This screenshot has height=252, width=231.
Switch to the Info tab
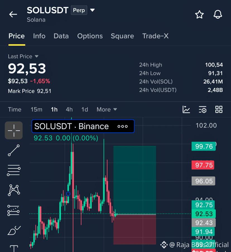pyautogui.click(x=39, y=36)
